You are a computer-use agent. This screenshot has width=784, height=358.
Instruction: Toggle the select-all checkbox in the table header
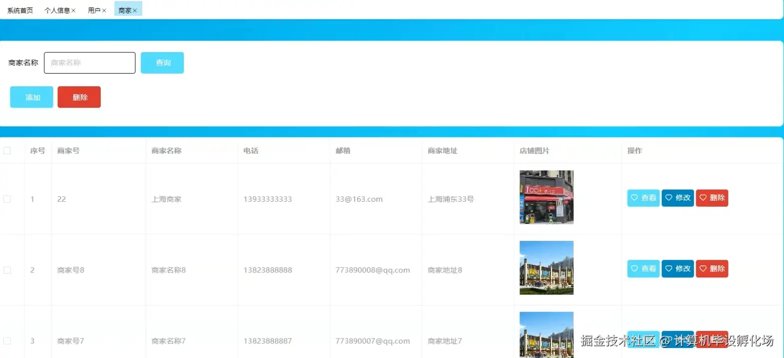(x=7, y=150)
